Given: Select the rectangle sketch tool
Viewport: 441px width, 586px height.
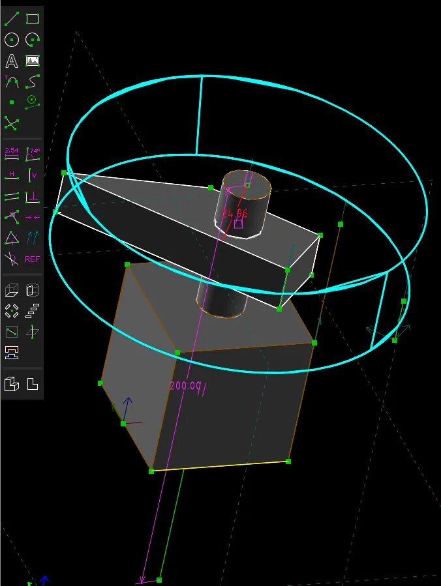Looking at the screenshot, I should (x=33, y=19).
